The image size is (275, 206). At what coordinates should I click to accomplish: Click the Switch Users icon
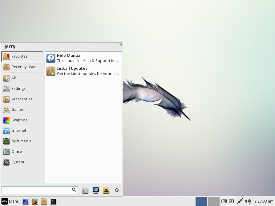pyautogui.click(x=106, y=190)
